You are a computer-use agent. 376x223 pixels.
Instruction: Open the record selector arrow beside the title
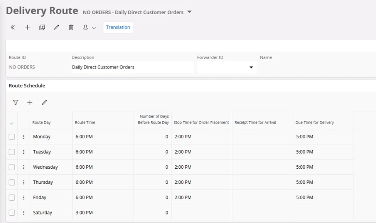coord(189,12)
